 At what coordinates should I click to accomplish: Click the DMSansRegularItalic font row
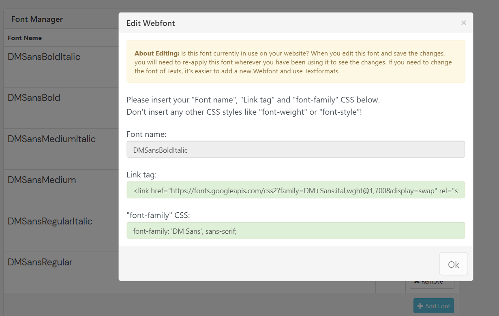(50, 221)
